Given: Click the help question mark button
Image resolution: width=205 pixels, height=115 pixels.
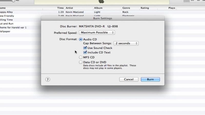Looking at the screenshot, I should pos(48,79).
